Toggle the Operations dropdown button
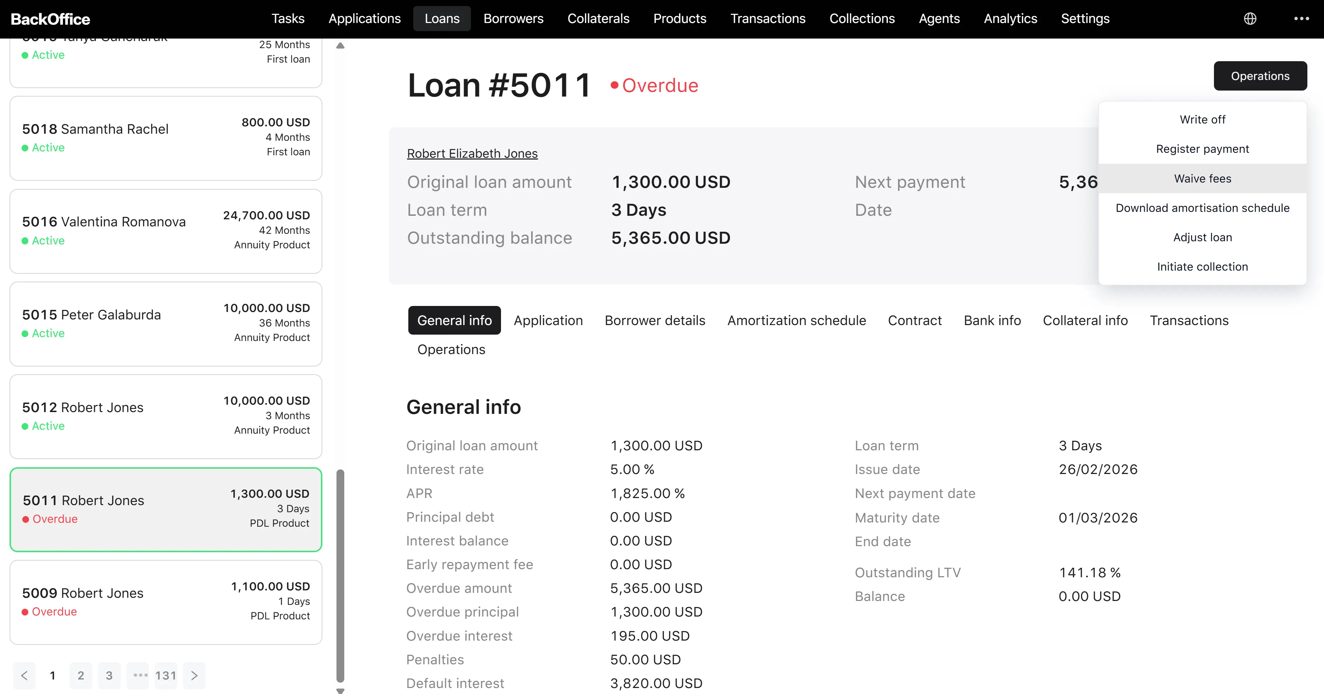This screenshot has height=694, width=1324. (x=1260, y=76)
